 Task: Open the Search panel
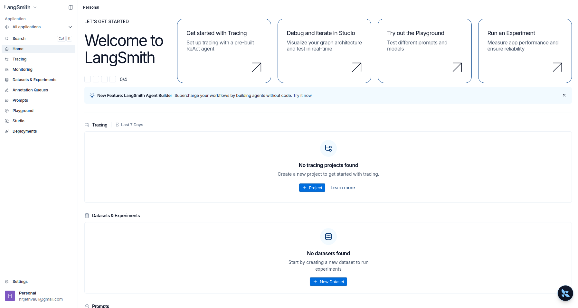19,38
